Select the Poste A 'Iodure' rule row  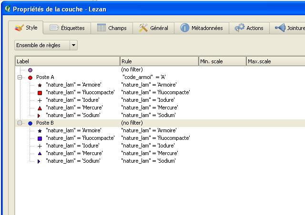[x=72, y=100]
